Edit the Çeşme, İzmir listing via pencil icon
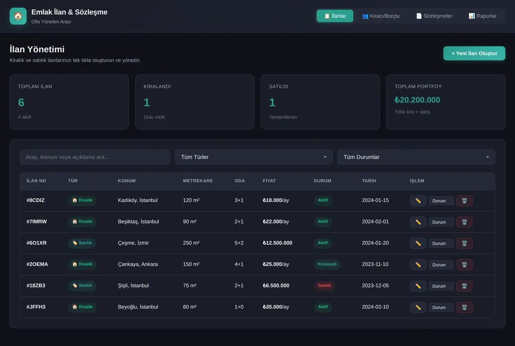Viewport: 515px width, 346px height. (x=418, y=243)
